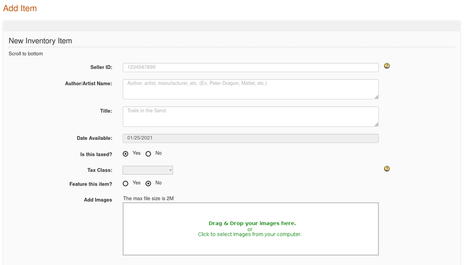
Task: Click into the Title textarea
Action: (x=251, y=116)
